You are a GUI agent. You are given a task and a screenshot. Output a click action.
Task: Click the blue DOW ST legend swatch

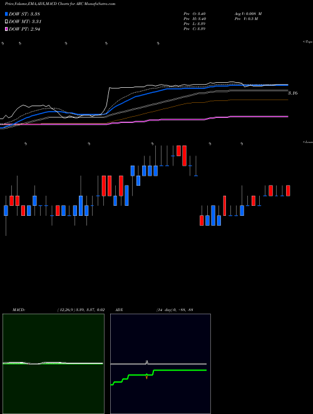tap(6, 14)
